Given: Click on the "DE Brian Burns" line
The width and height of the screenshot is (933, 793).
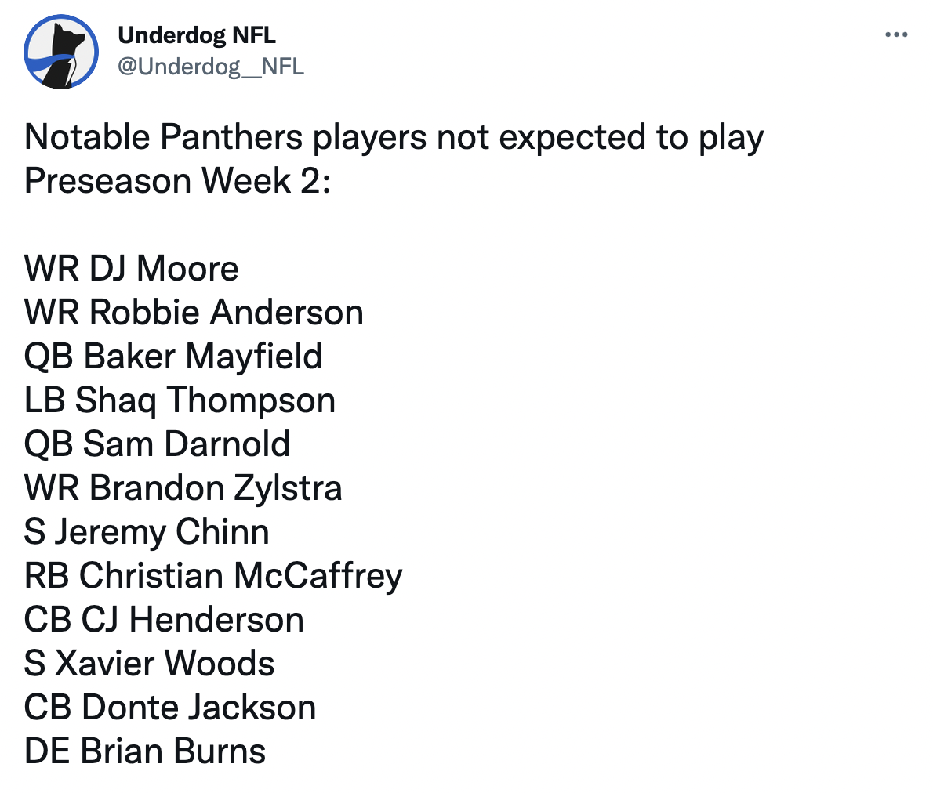Looking at the screenshot, I should pyautogui.click(x=145, y=751).
